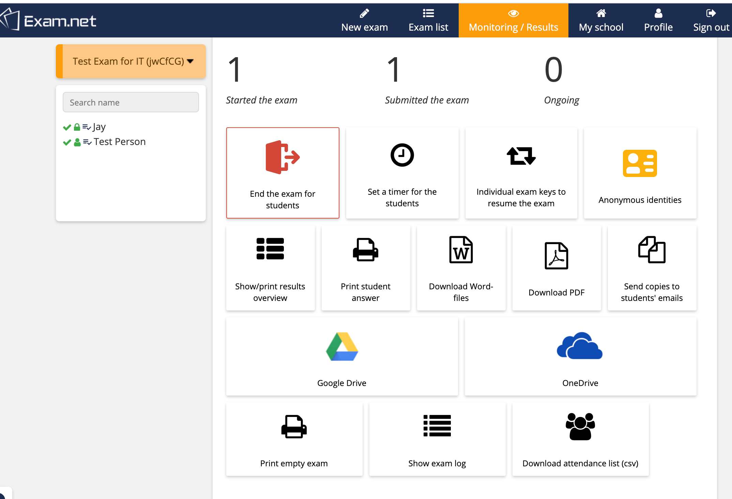Click the Send copies documents icon

[652, 250]
